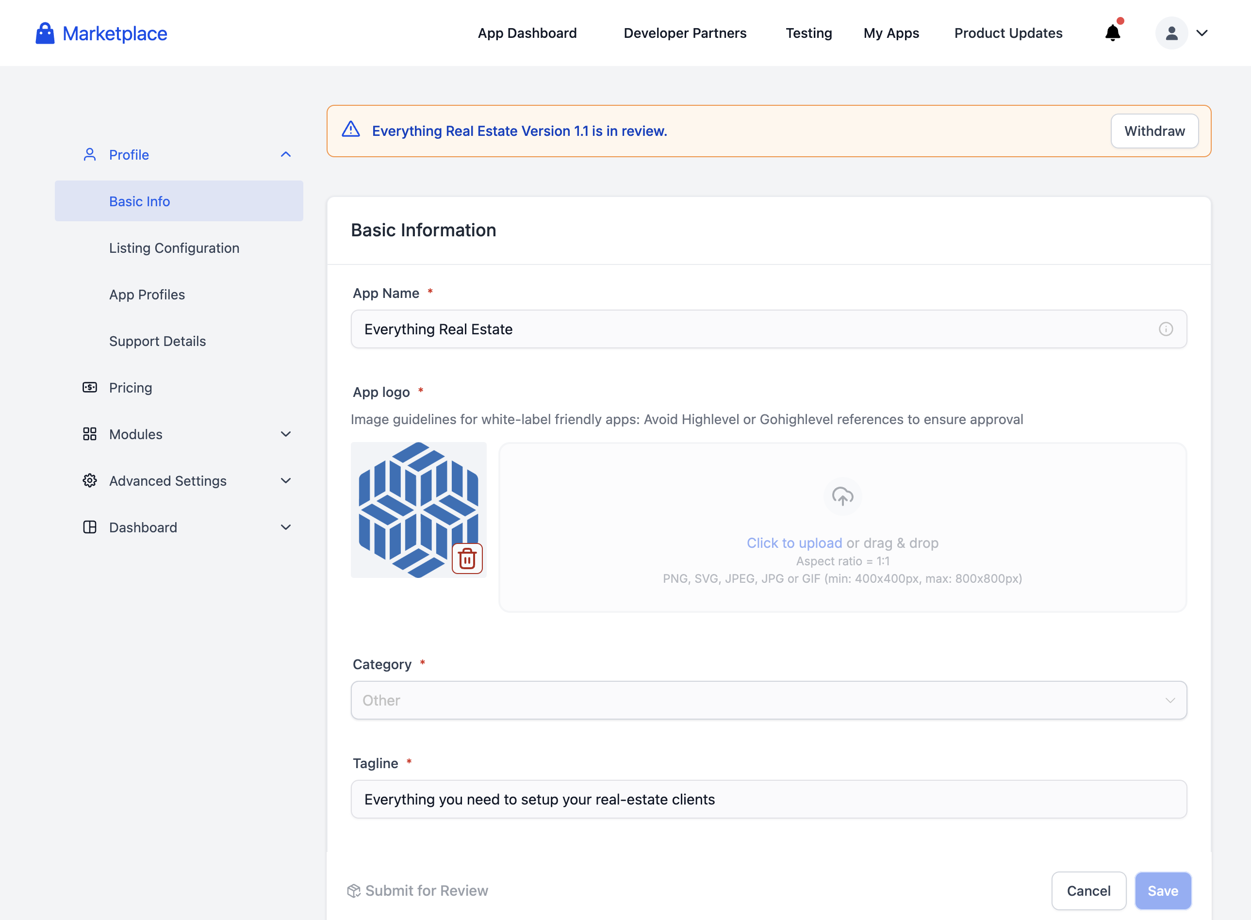Navigate to My Apps
Screen dimensions: 1251x920
891,33
